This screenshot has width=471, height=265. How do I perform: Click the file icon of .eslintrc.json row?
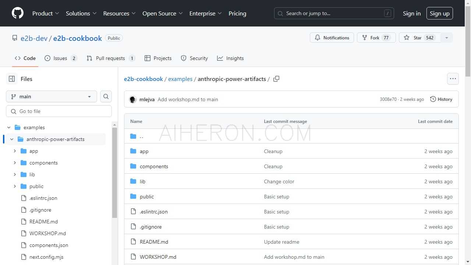click(x=133, y=212)
